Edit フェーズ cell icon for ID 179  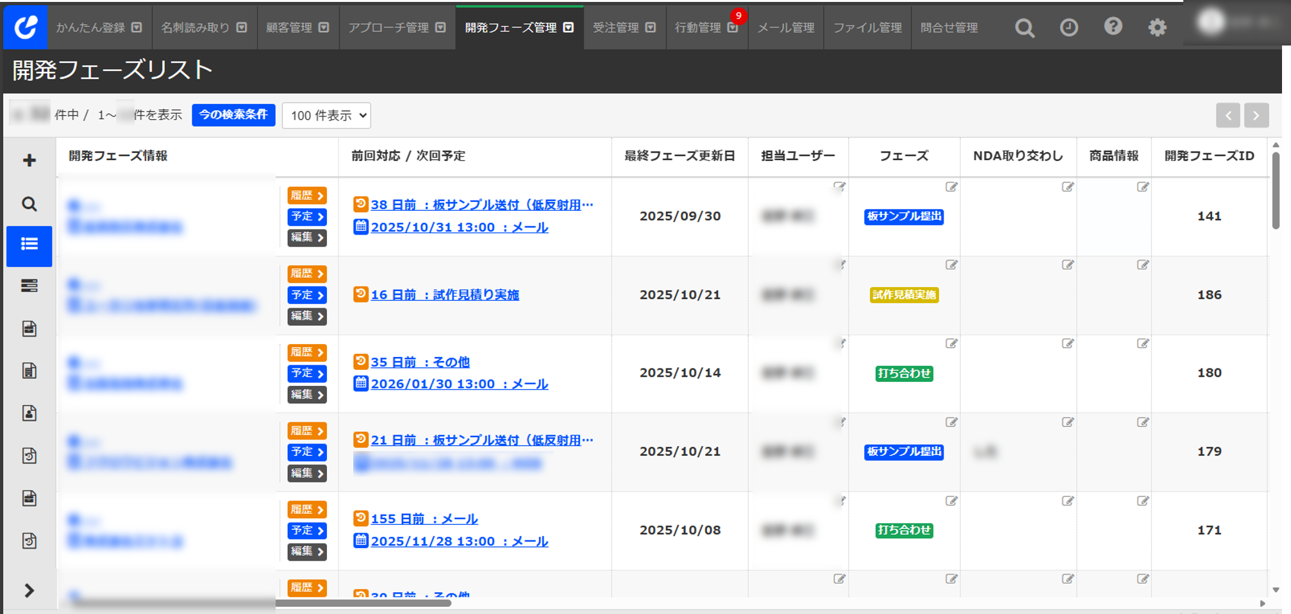[x=951, y=422]
